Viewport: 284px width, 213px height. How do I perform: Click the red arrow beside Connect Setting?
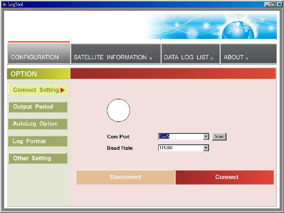click(x=63, y=90)
